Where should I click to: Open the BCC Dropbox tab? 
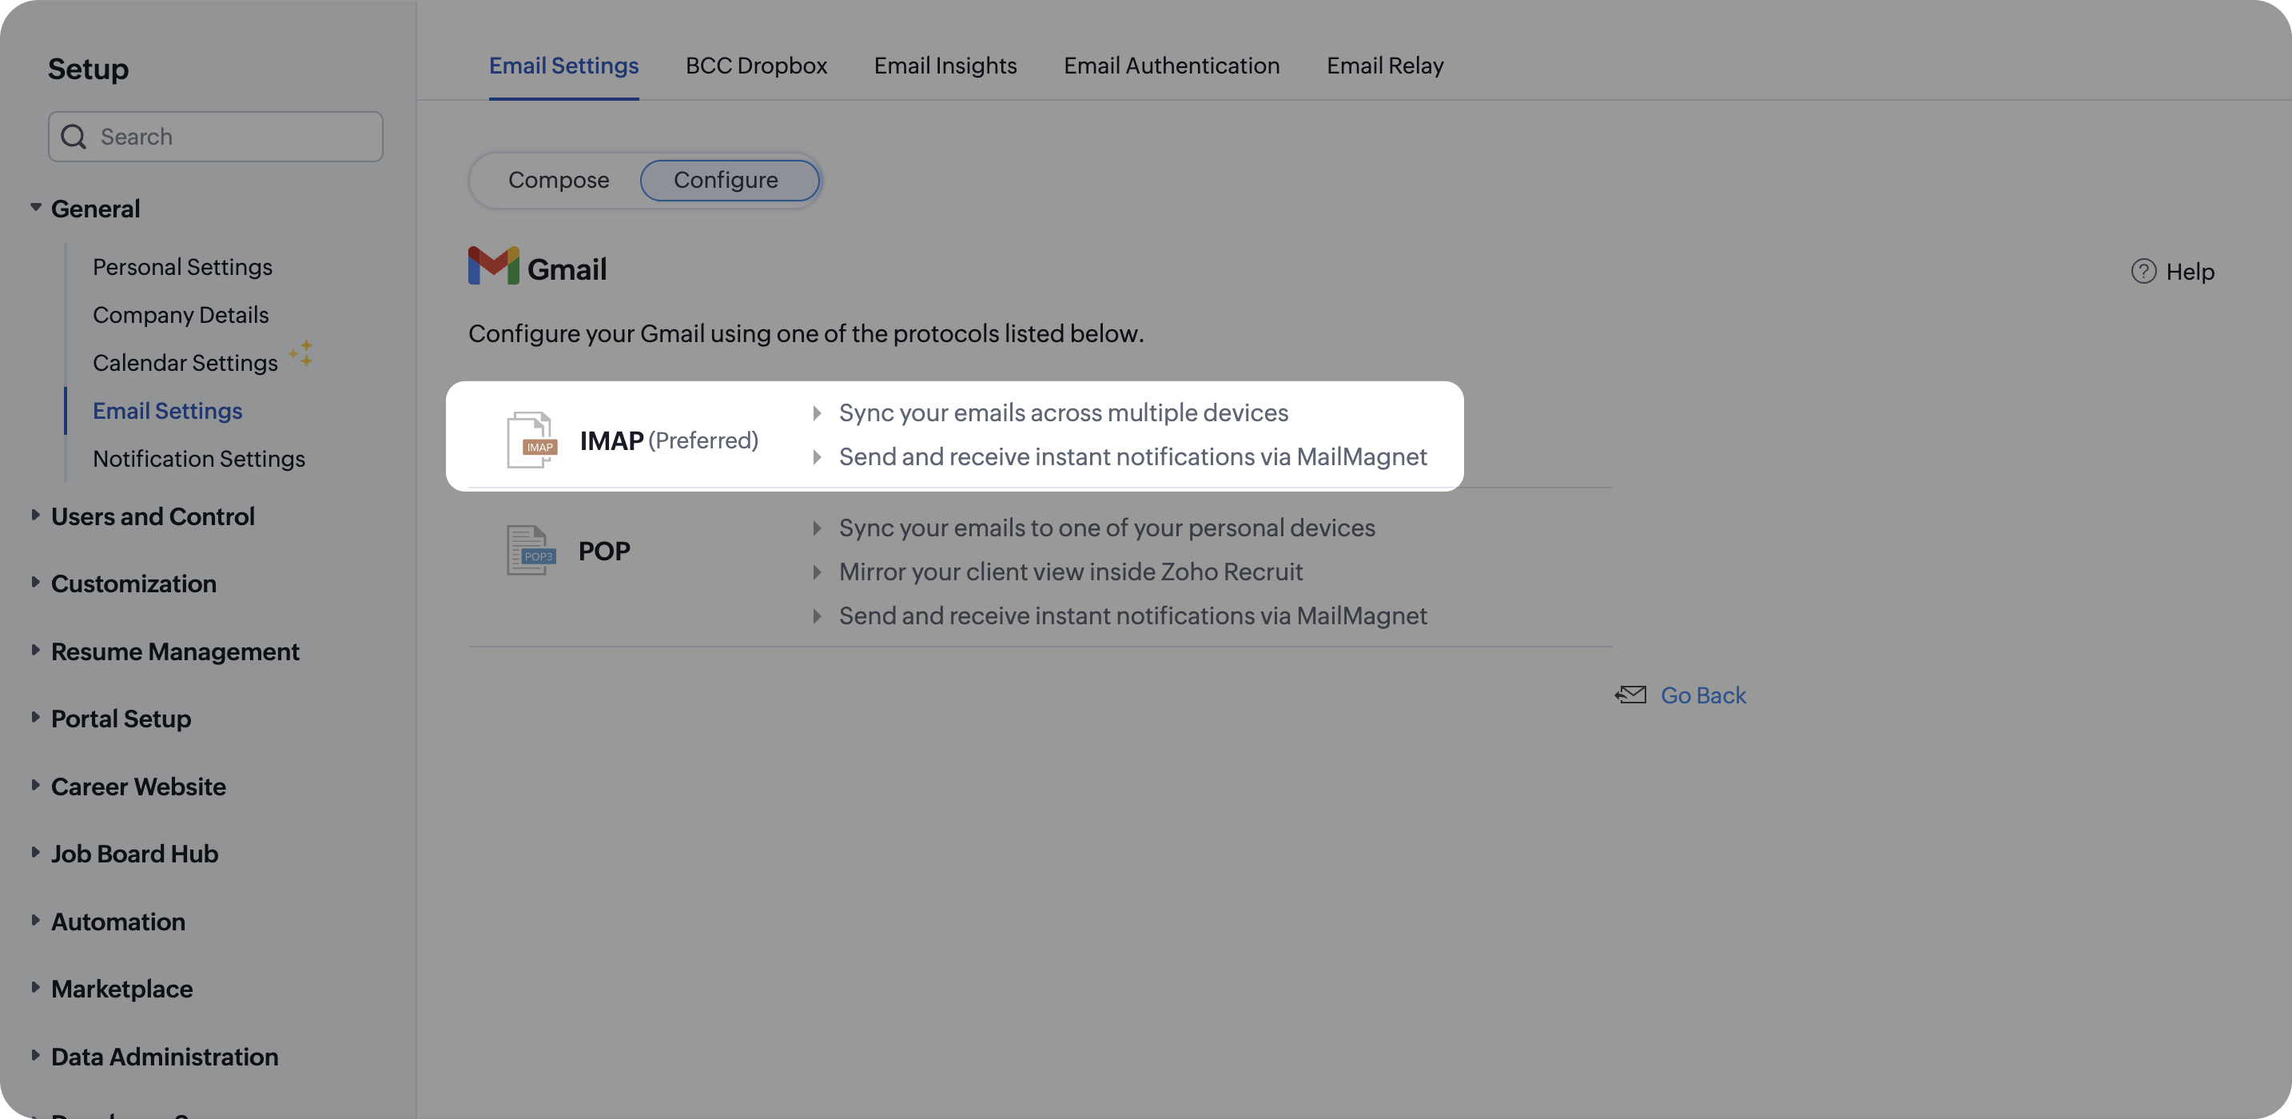click(x=755, y=66)
